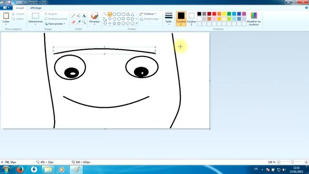Select the Fill bucket tool

79,16
